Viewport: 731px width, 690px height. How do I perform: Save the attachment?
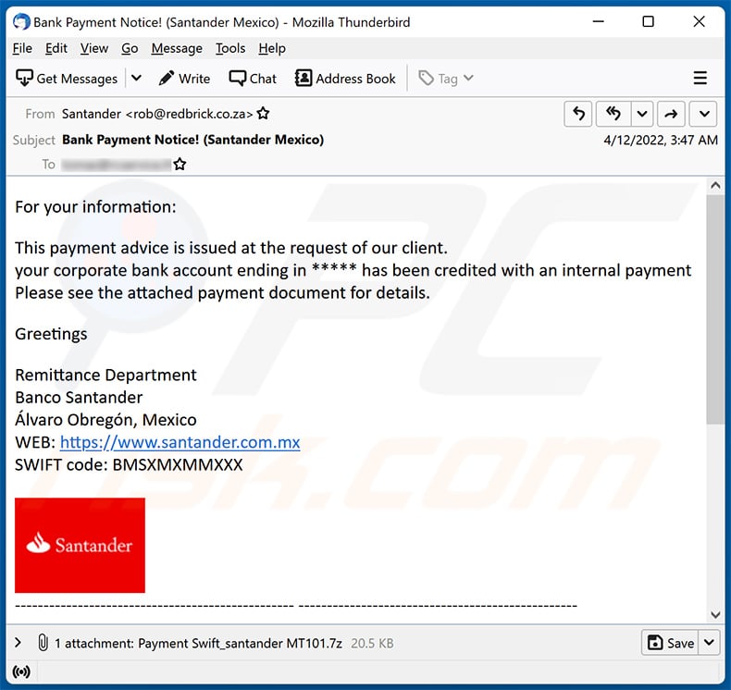(x=671, y=643)
